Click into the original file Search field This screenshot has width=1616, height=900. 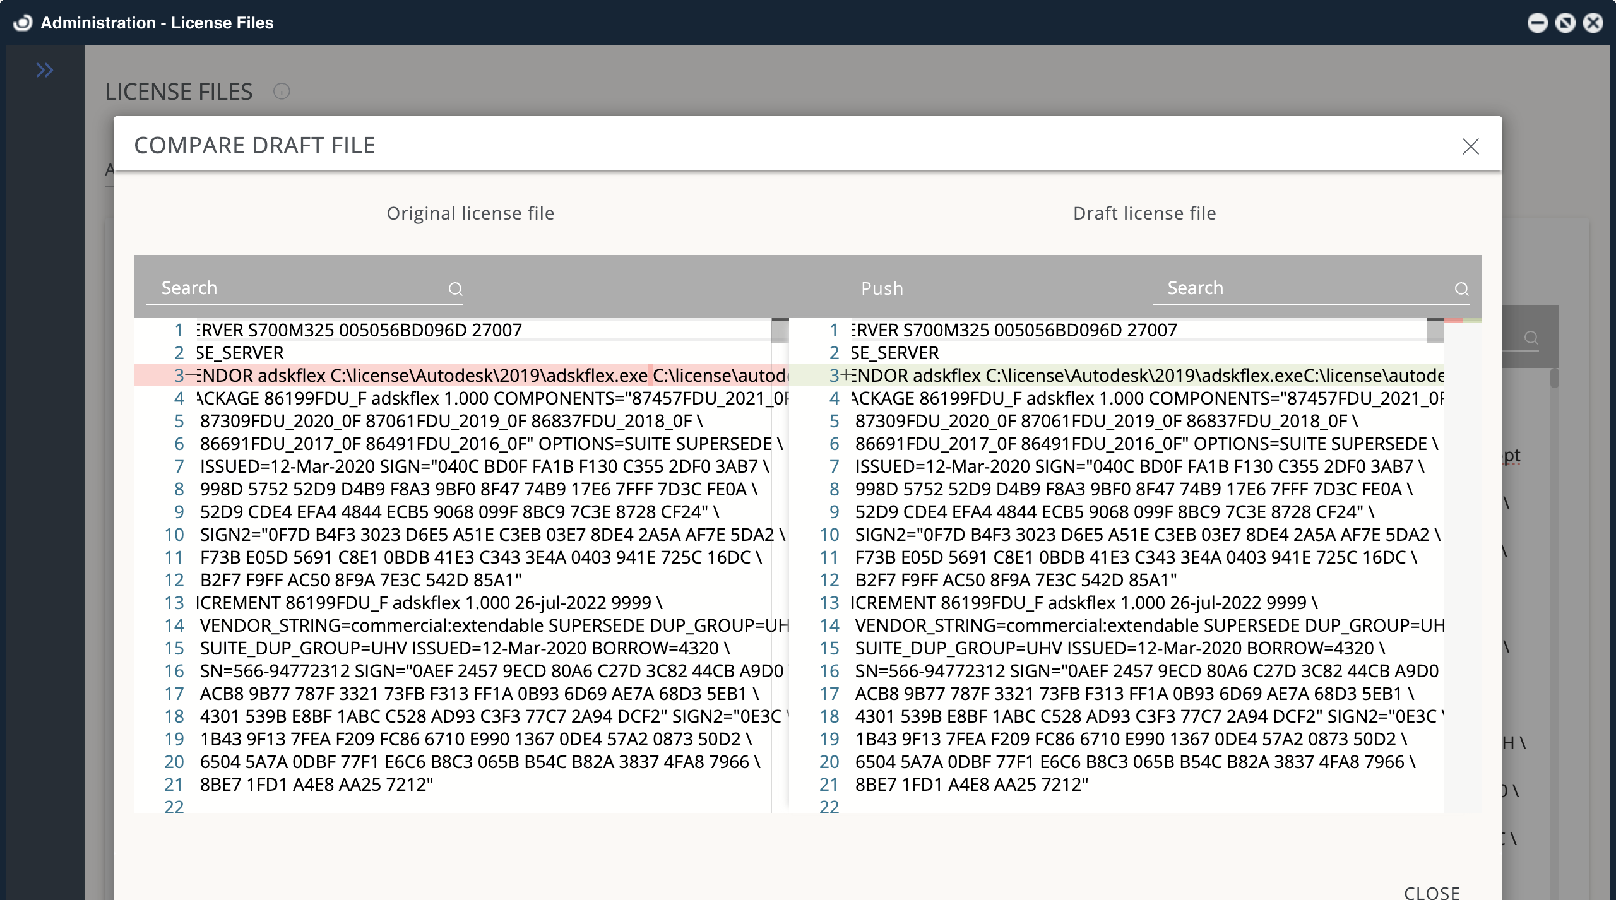click(x=284, y=288)
